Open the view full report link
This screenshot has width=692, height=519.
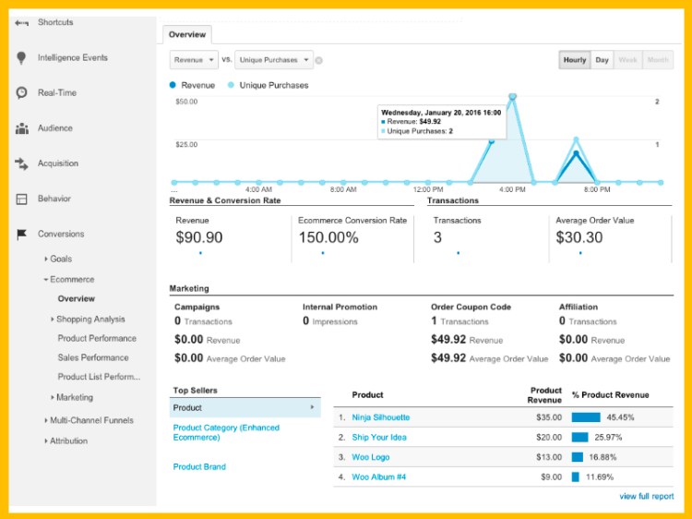click(646, 497)
